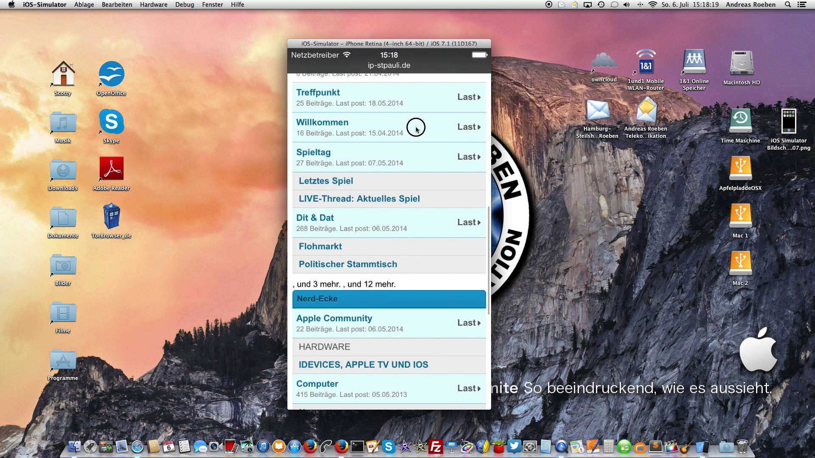The height and width of the screenshot is (458, 815).
Task: Go to last post of Apple Community
Action: pos(469,323)
